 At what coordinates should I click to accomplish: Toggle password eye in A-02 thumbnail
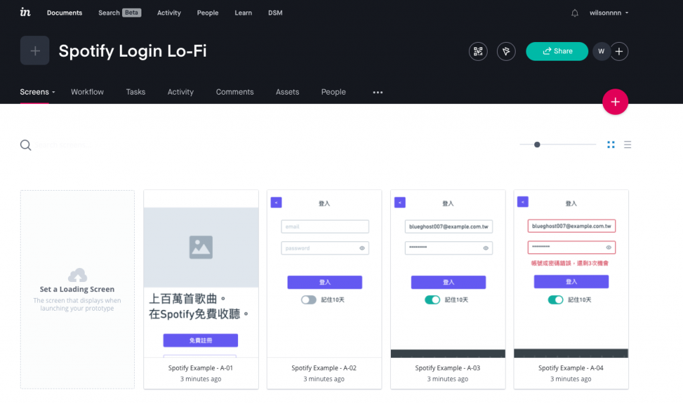pyautogui.click(x=362, y=248)
